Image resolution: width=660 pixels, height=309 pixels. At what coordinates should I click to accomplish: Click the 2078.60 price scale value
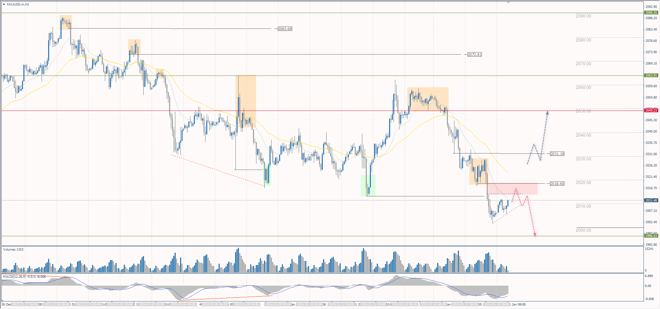[651, 41]
